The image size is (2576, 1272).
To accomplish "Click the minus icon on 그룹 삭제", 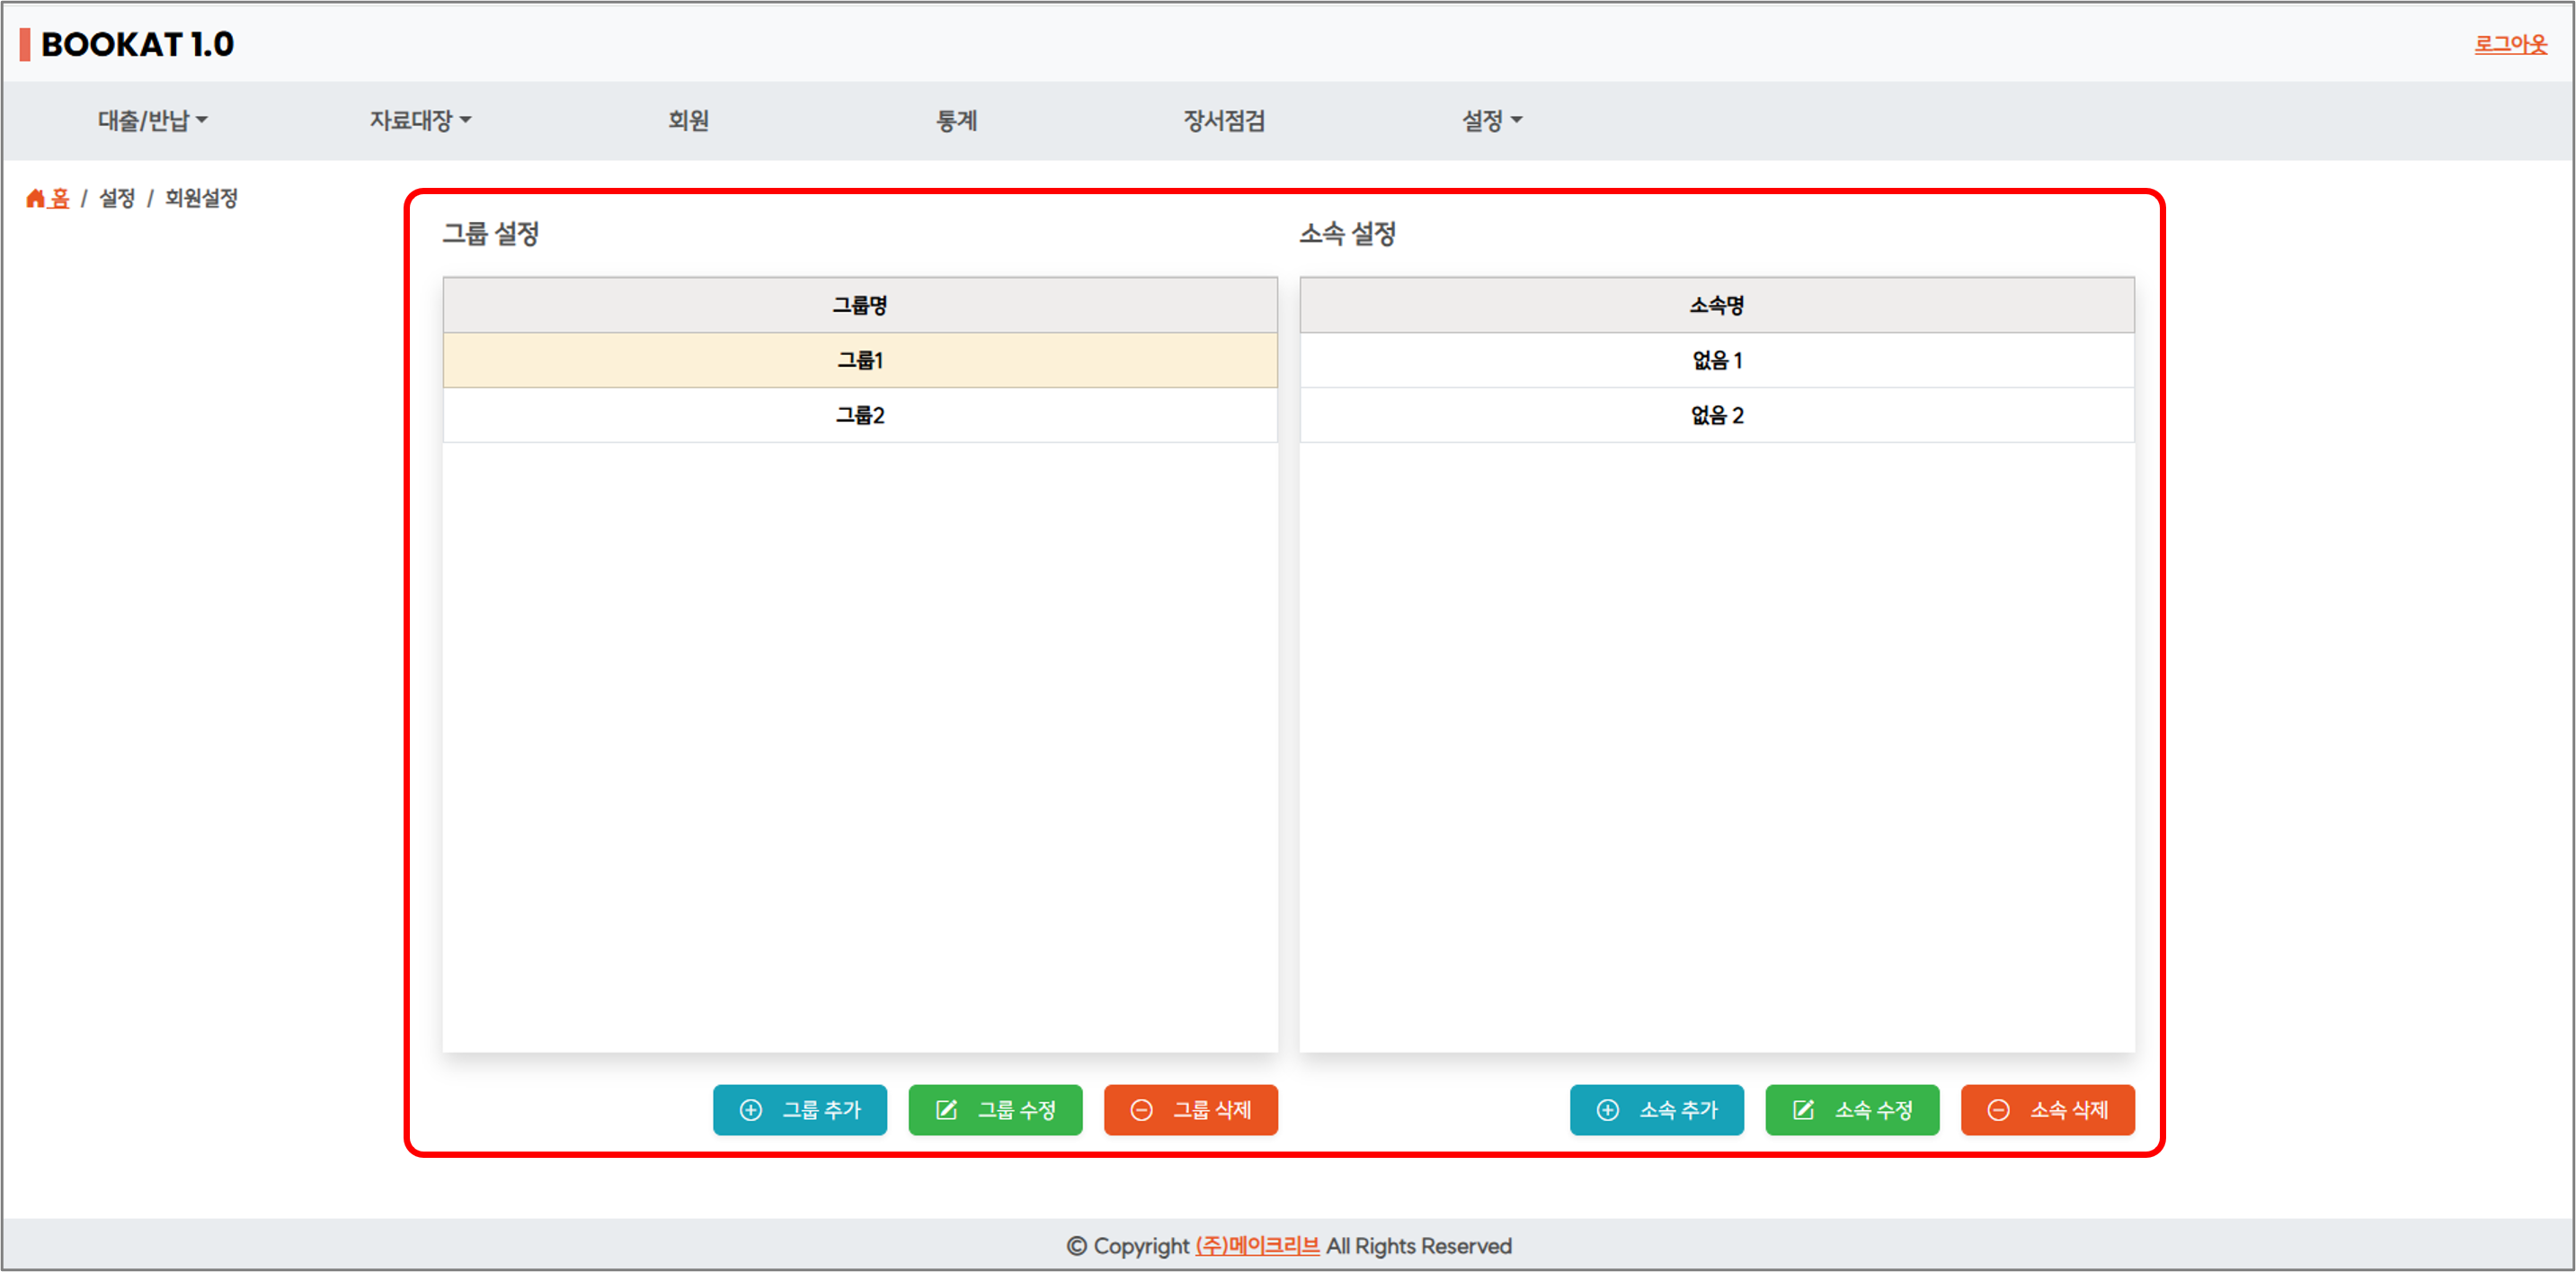I will click(x=1141, y=1110).
